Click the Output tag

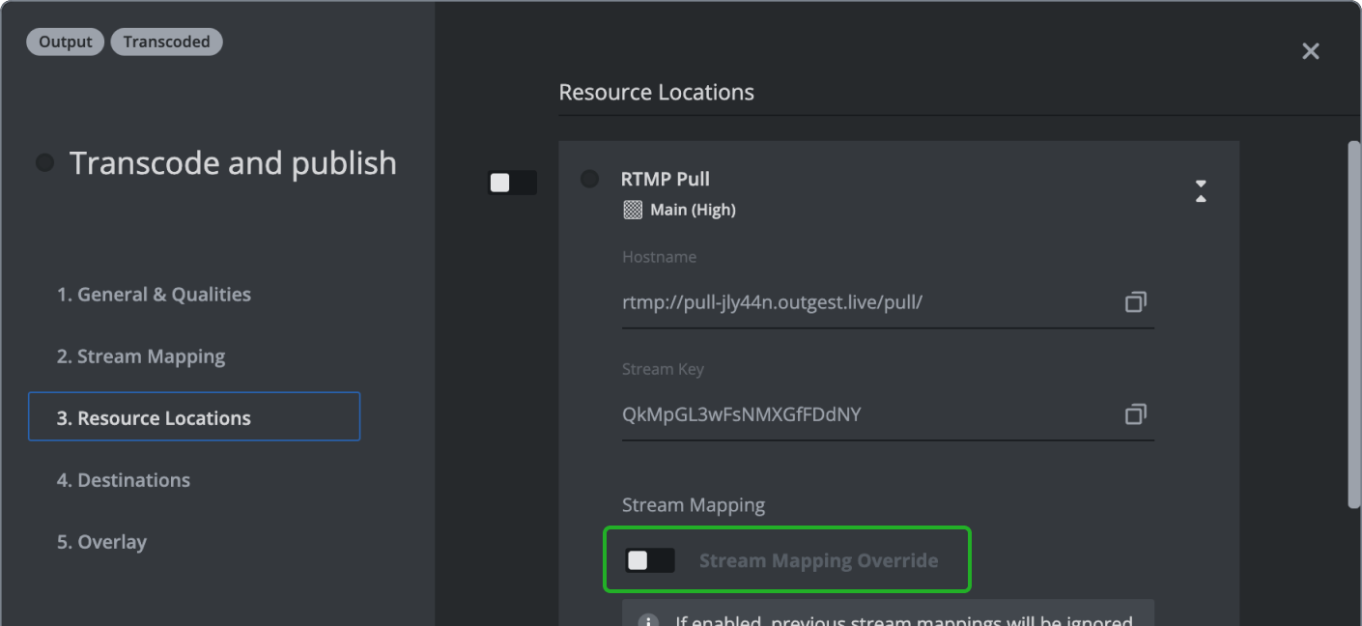(66, 42)
